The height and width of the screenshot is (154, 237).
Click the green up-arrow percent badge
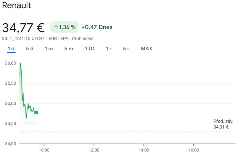pos(64,27)
